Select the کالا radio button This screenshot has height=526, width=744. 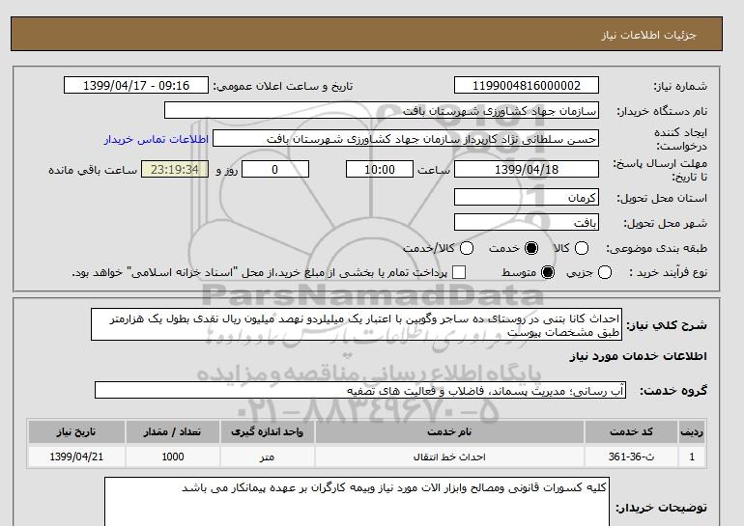(x=582, y=248)
